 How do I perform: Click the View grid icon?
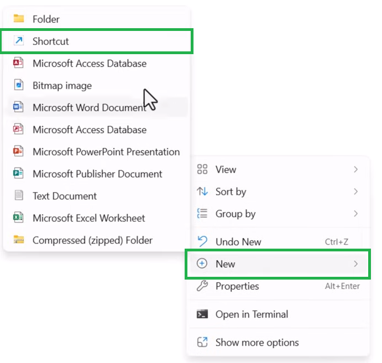(x=202, y=170)
